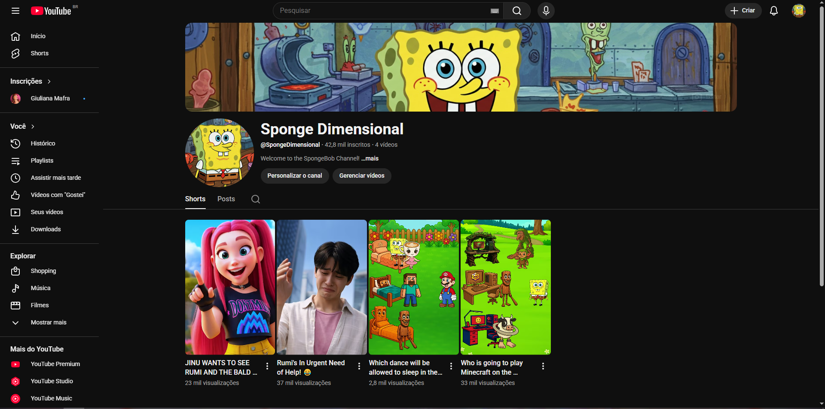Expand sidebar with Mostrar mais
This screenshot has width=825, height=409.
(48, 322)
